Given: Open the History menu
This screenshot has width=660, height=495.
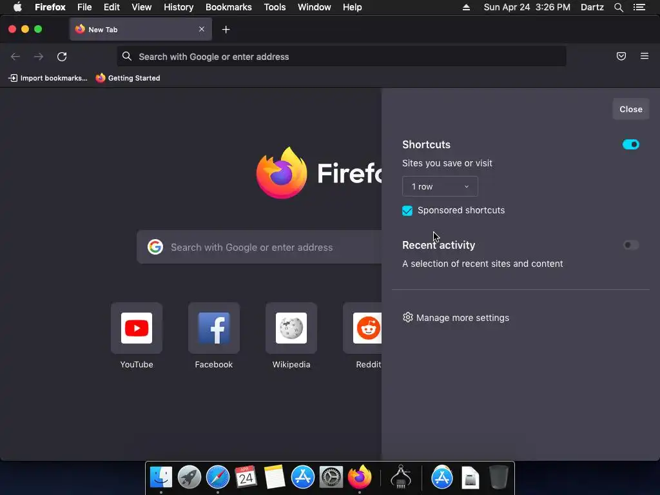Looking at the screenshot, I should (x=179, y=7).
